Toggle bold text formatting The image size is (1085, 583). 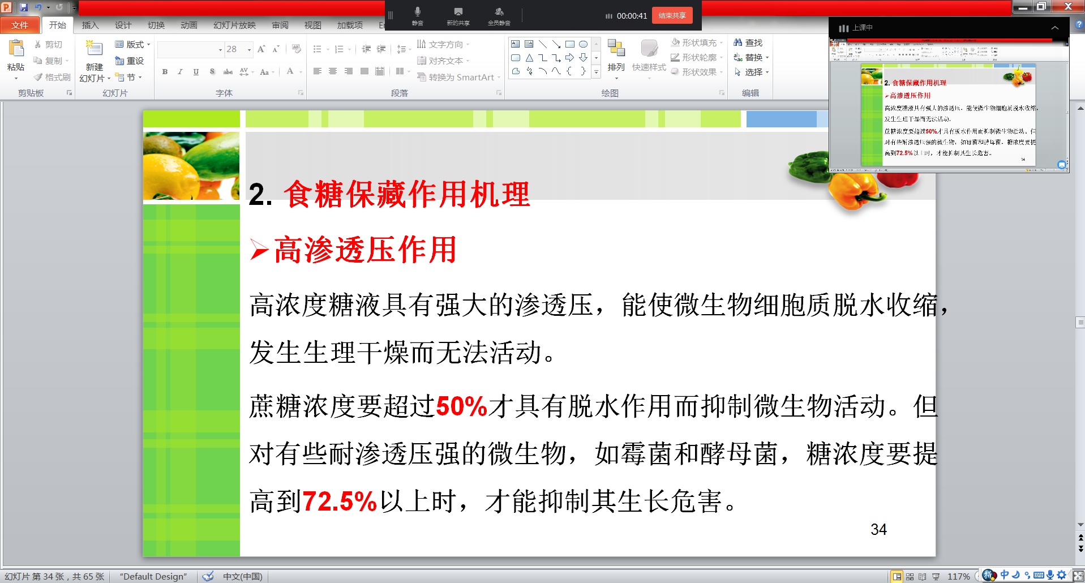(x=165, y=72)
